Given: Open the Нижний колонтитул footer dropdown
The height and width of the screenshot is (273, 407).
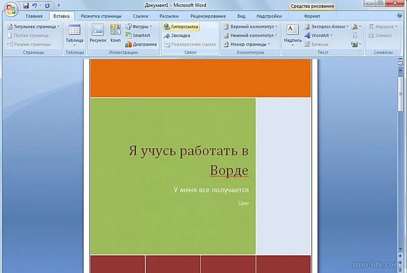Looking at the screenshot, I should coord(250,35).
